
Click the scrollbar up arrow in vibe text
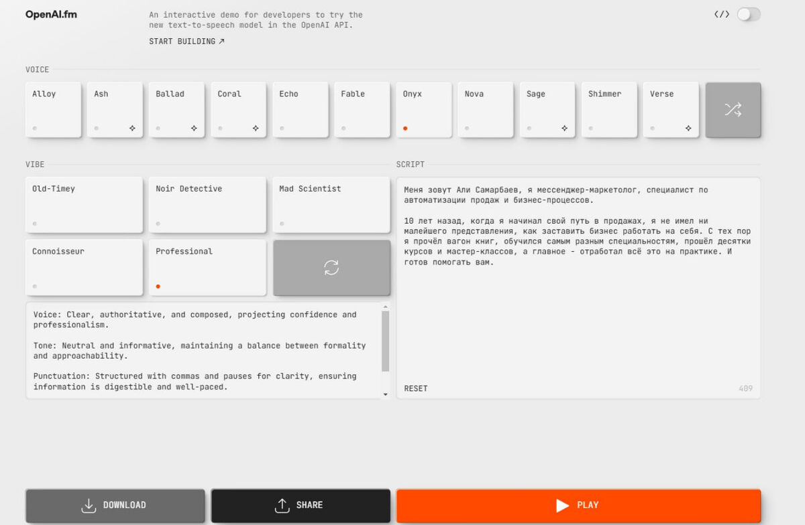(x=385, y=307)
